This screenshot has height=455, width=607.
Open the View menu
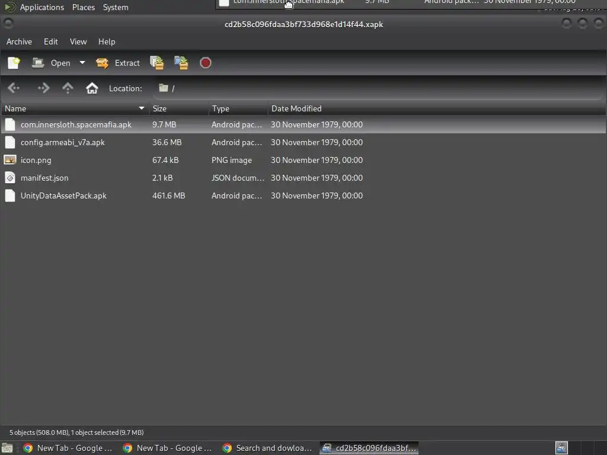pos(78,41)
